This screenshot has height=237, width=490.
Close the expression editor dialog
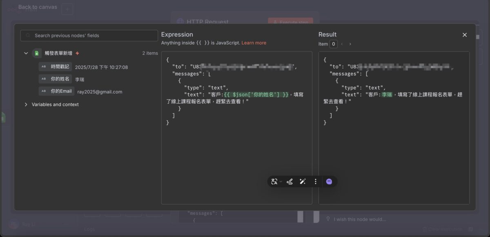tap(464, 35)
